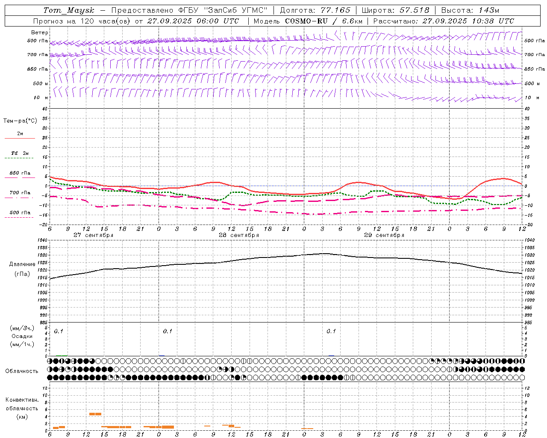Click the '(гПа)' unit under 'Давление'
The image size is (547, 438).
click(22, 274)
